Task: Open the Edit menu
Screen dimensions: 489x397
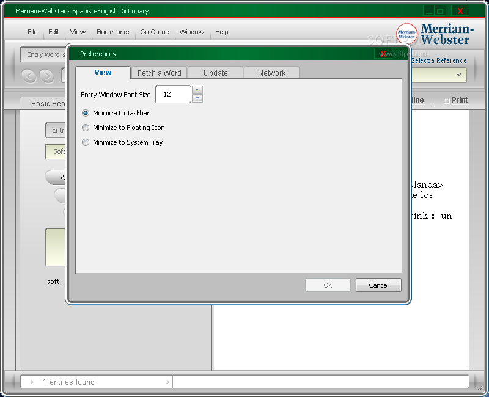Action: [53, 32]
